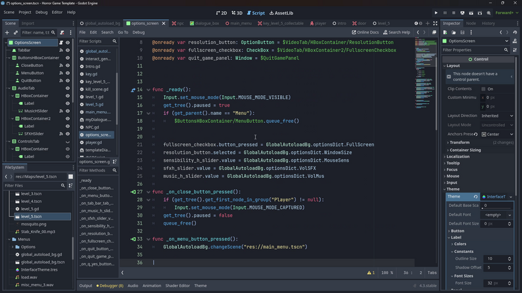Viewport: 522px width, 293px height.
Task: Click the Add Child Node plus icon
Action: [6, 32]
